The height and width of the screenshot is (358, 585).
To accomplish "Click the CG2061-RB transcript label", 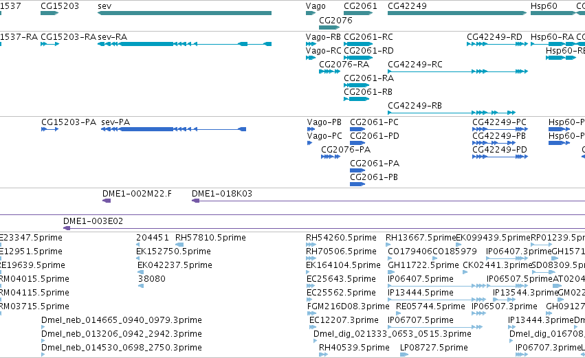I will coord(368,92).
